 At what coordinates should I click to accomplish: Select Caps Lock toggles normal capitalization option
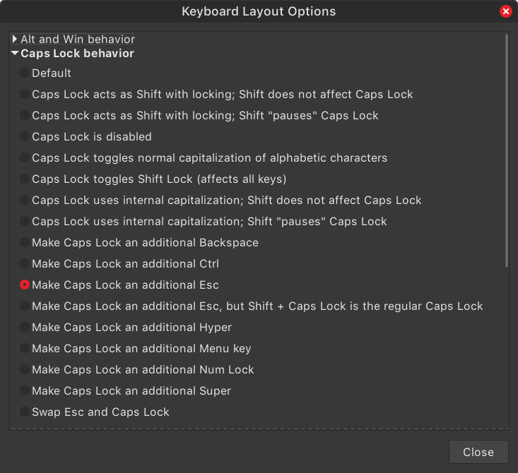click(x=25, y=157)
